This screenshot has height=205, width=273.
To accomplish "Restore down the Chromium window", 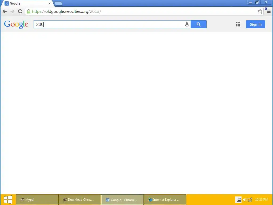I will tap(257, 2).
